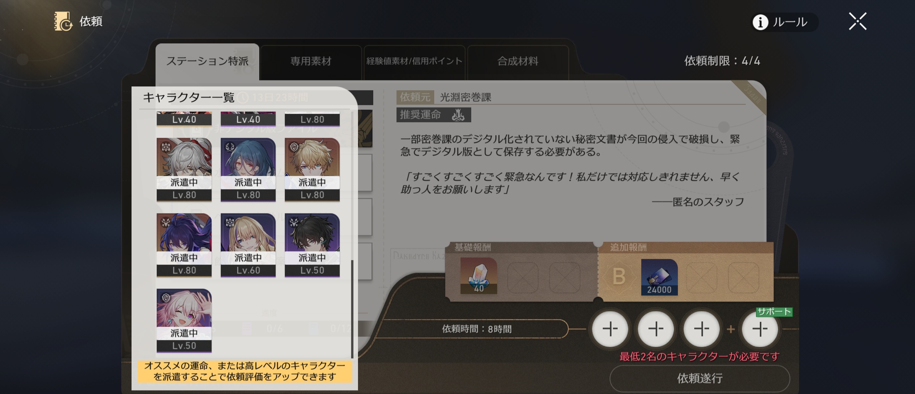Select the 24000 credit reward icon
915x394 pixels.
tap(659, 277)
